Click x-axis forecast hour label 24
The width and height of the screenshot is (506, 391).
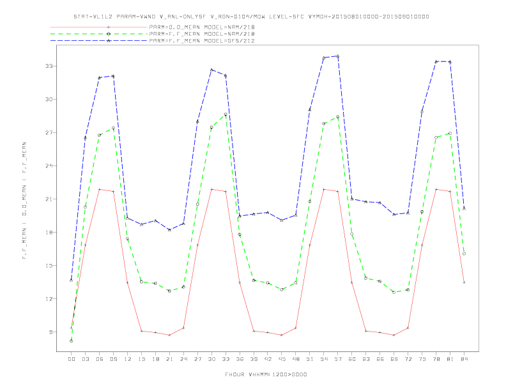pyautogui.click(x=183, y=359)
